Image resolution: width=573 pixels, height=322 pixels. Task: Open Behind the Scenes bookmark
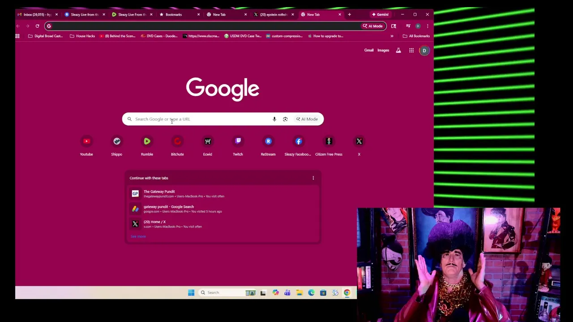point(117,36)
